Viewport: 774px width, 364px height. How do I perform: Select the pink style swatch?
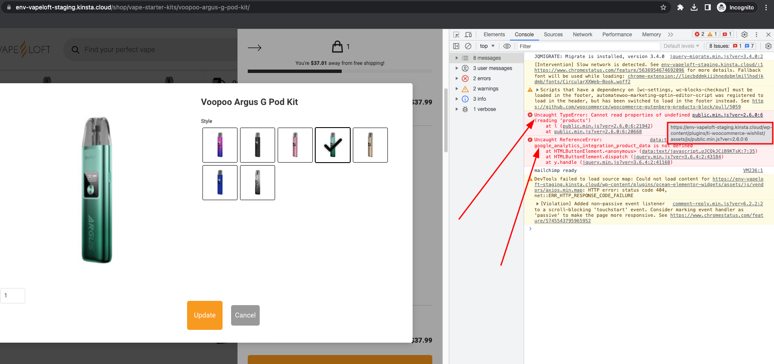point(295,145)
